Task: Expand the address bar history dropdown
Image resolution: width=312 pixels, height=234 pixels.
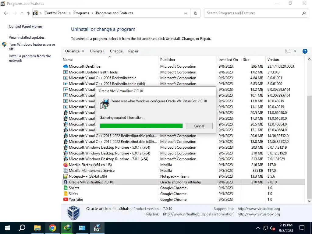Action: click(x=186, y=13)
